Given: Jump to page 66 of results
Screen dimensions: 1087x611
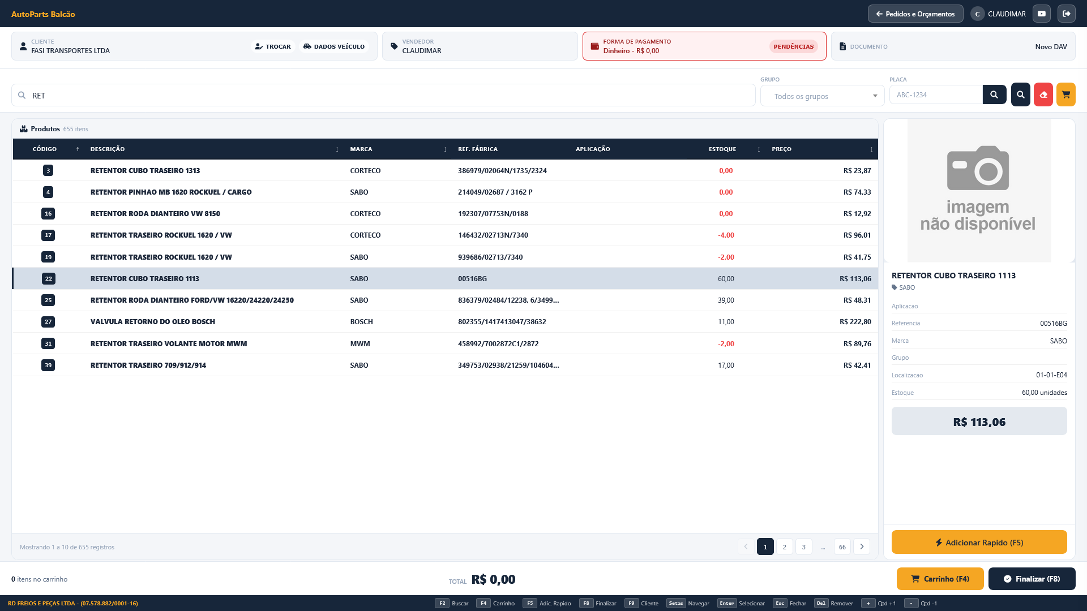Looking at the screenshot, I should click(842, 547).
